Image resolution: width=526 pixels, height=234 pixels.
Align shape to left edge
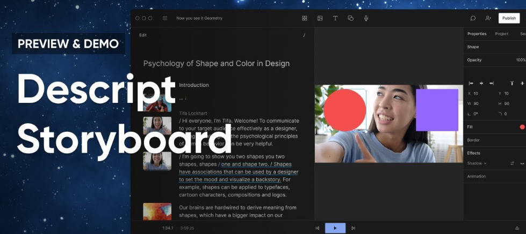pos(471,83)
